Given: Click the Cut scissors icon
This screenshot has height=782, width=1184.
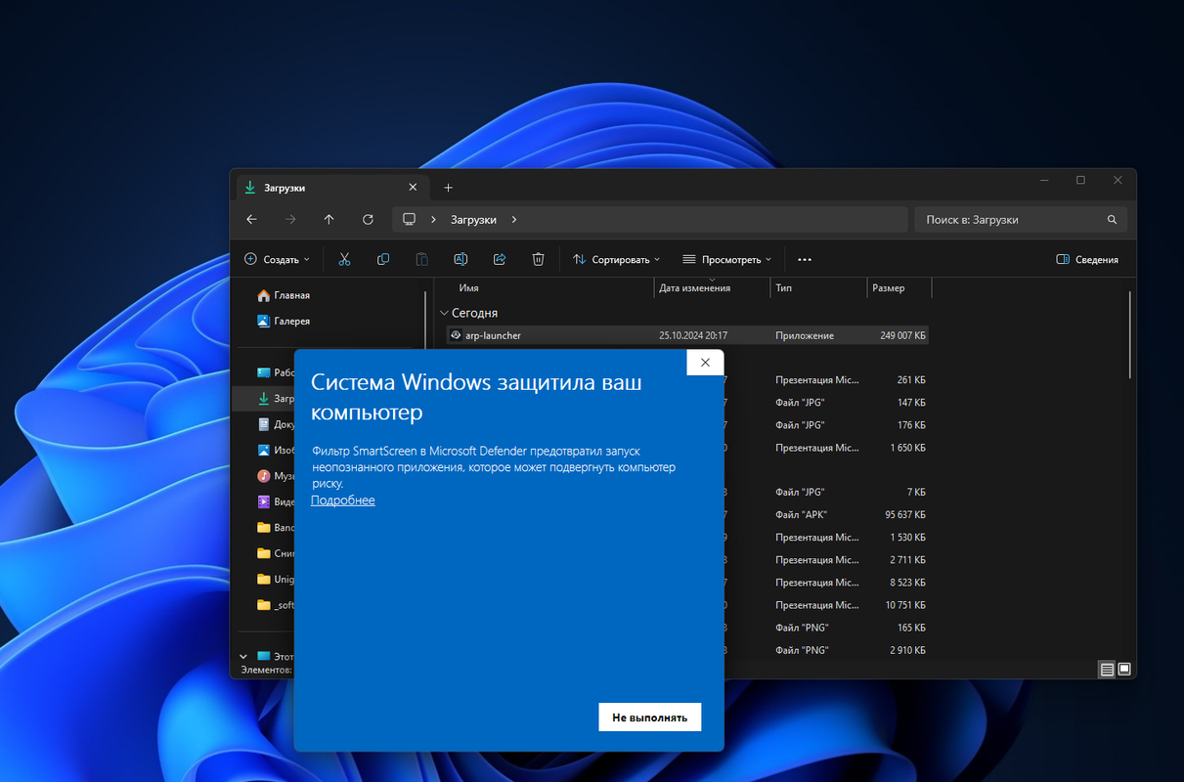Looking at the screenshot, I should [x=344, y=259].
